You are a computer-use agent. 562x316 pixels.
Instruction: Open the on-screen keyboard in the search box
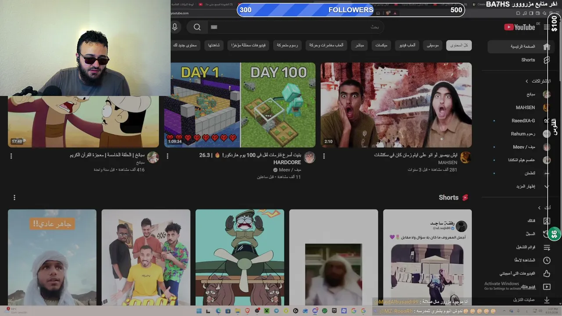tap(214, 27)
